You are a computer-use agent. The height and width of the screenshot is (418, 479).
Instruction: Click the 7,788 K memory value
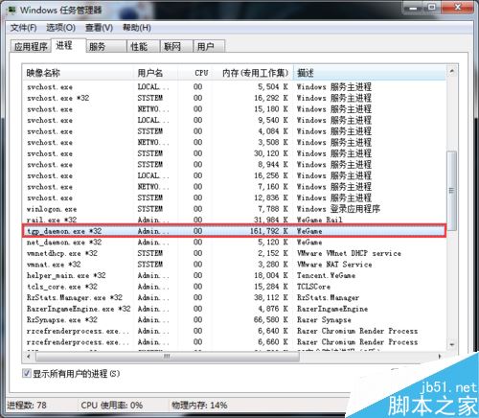pyautogui.click(x=273, y=209)
